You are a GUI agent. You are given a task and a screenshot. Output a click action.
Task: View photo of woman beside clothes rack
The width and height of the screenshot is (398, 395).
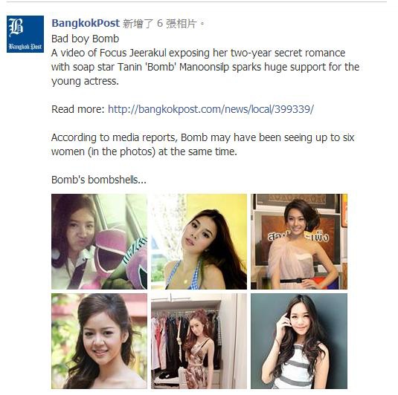tap(199, 342)
